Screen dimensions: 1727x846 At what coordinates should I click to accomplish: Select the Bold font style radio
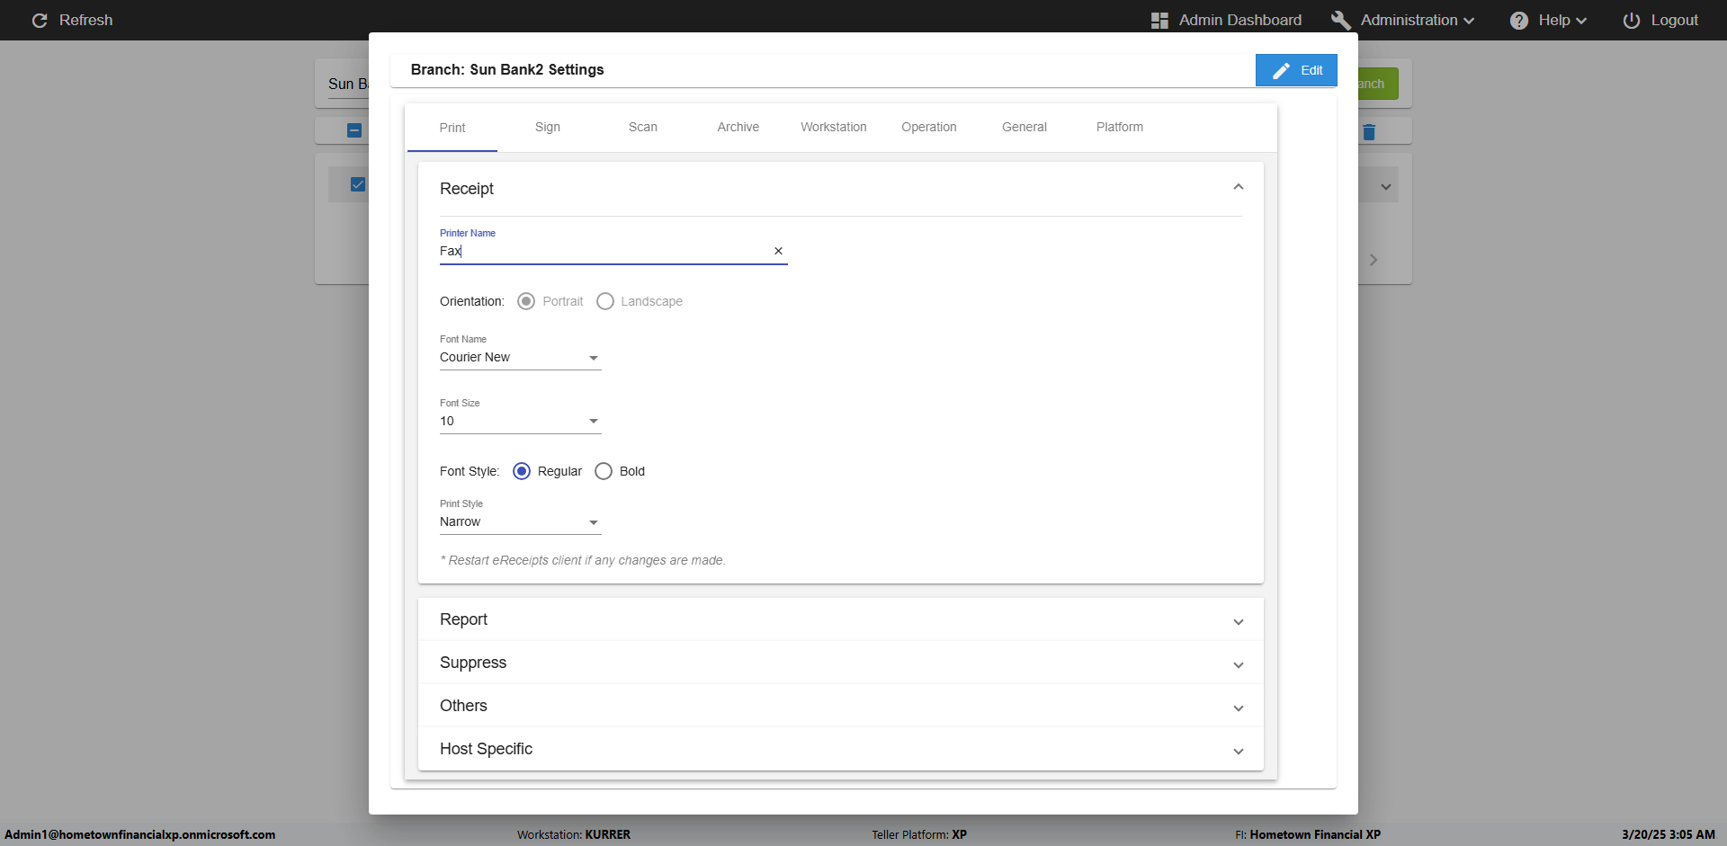(604, 471)
